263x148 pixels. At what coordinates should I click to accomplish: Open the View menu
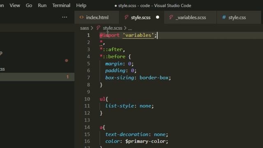click(x=15, y=5)
